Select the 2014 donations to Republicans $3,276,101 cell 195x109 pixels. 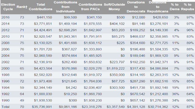159,24
